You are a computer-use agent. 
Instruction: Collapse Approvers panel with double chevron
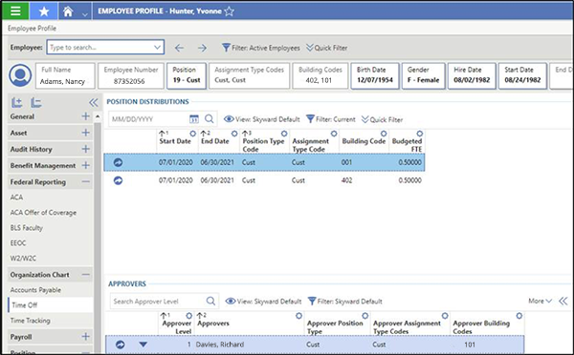coord(563,301)
